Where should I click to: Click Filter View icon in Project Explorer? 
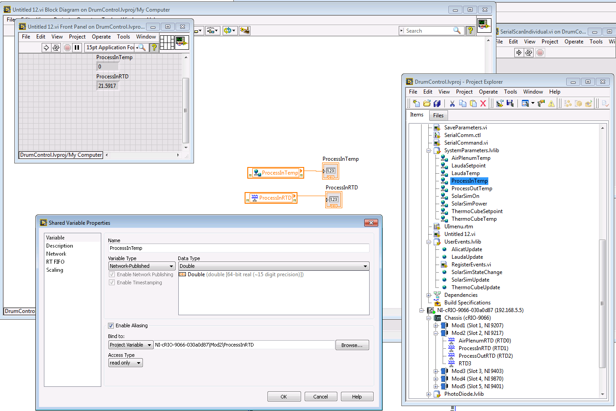tap(527, 103)
